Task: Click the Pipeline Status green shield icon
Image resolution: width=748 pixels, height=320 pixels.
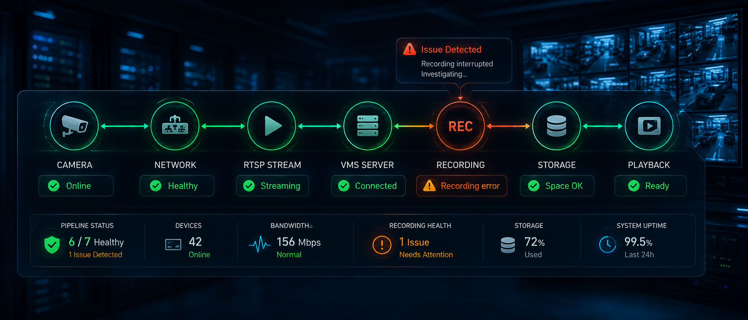Action: 52,245
